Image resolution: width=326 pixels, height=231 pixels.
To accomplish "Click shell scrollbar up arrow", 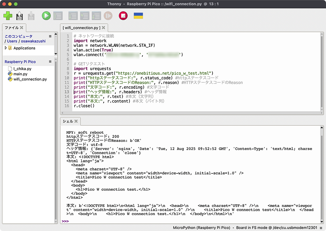I will (x=322, y=128).
